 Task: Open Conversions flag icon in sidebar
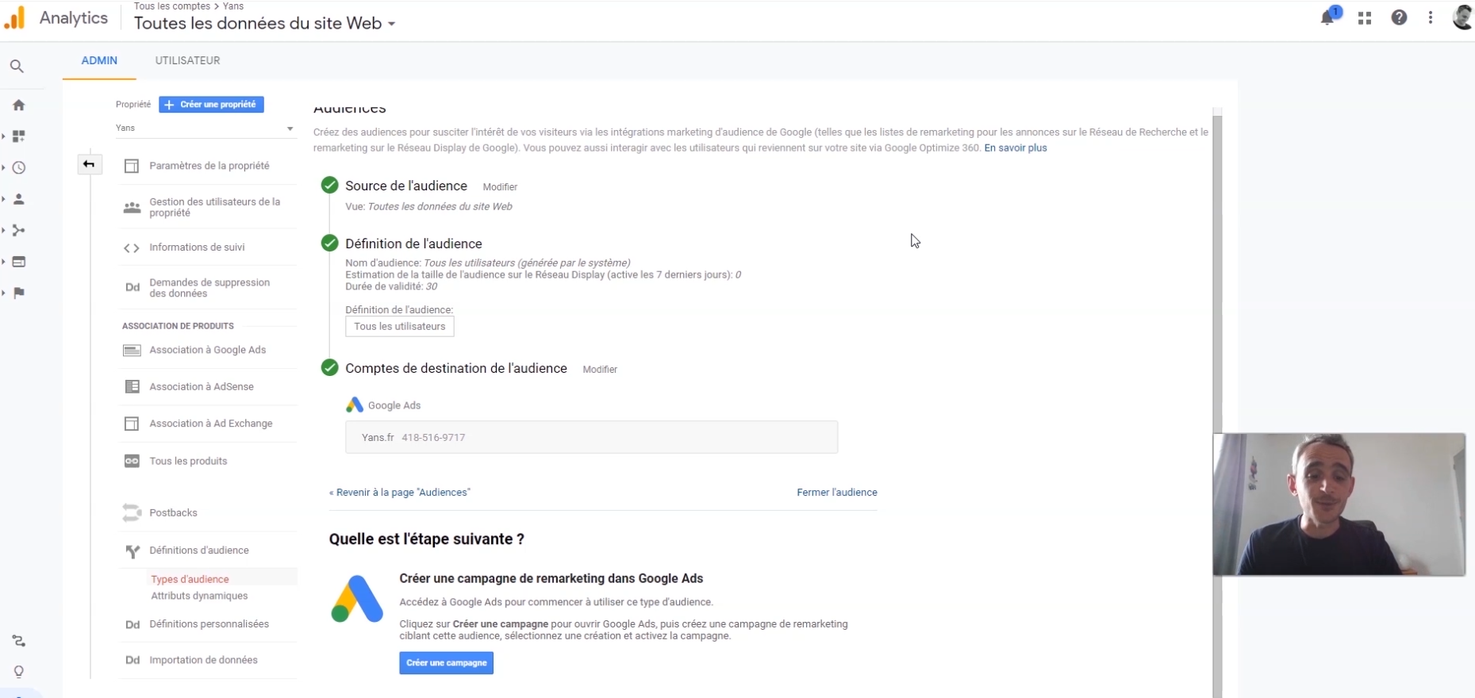(19, 293)
